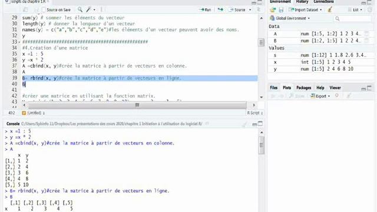
Task: Click the code tools magic wand icon
Action: pos(88,9)
